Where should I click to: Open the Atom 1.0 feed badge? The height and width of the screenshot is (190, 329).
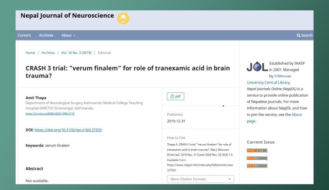click(x=257, y=151)
